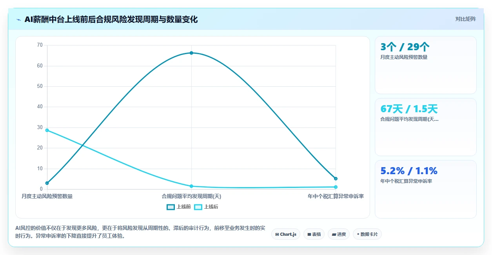Click the Chart.js tag chip
Screen dimensions: 492x255
(x=286, y=234)
